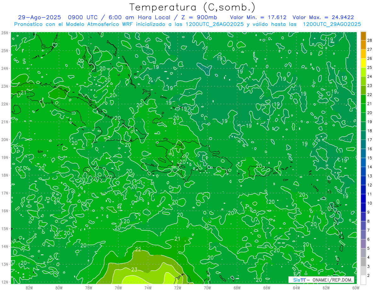Screen dimensions: 378x292
Task: Click the 25N latitude axis label
Action: (x=4, y=50)
